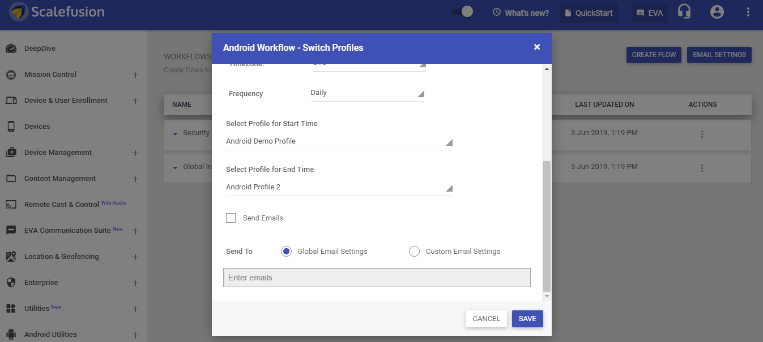
Task: Open the DeepDive menu item
Action: tap(40, 49)
